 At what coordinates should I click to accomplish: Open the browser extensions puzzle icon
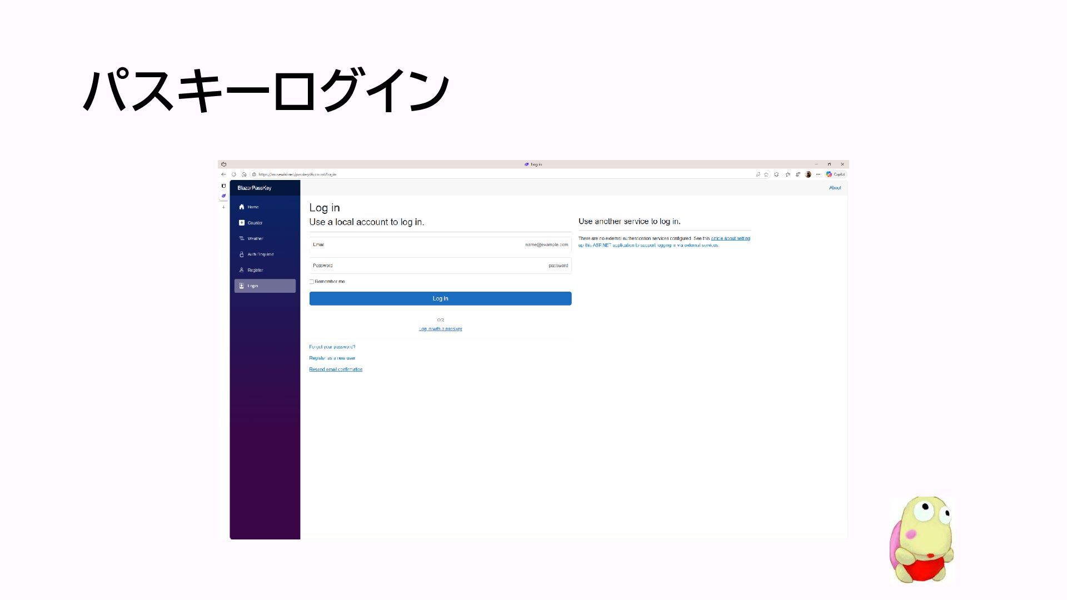point(776,174)
